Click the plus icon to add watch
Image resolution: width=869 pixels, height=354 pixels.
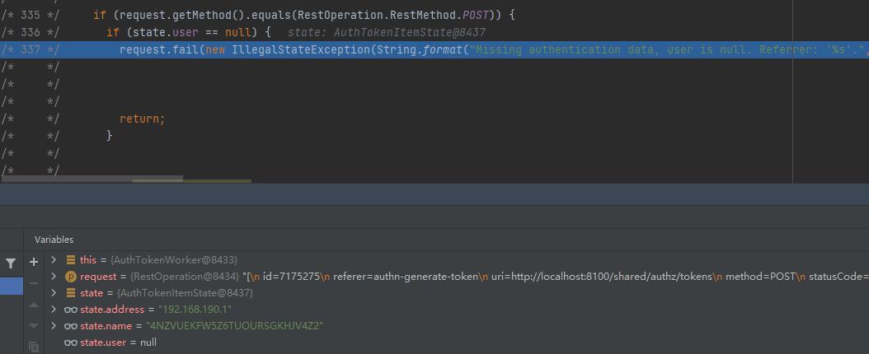click(34, 261)
